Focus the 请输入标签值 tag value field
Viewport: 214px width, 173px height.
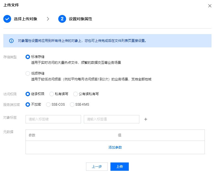pos(111,119)
